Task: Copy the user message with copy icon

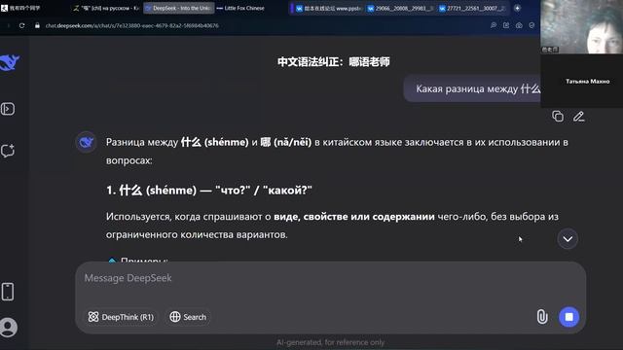Action: click(x=558, y=117)
